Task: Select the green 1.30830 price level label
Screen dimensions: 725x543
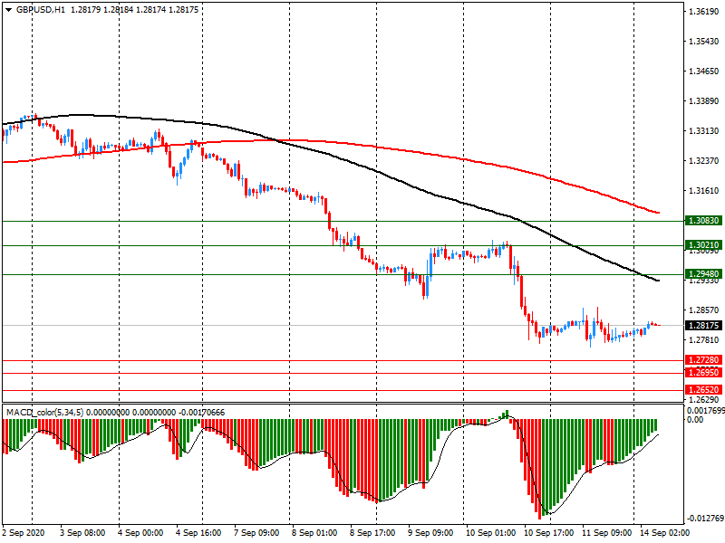Action: click(703, 221)
